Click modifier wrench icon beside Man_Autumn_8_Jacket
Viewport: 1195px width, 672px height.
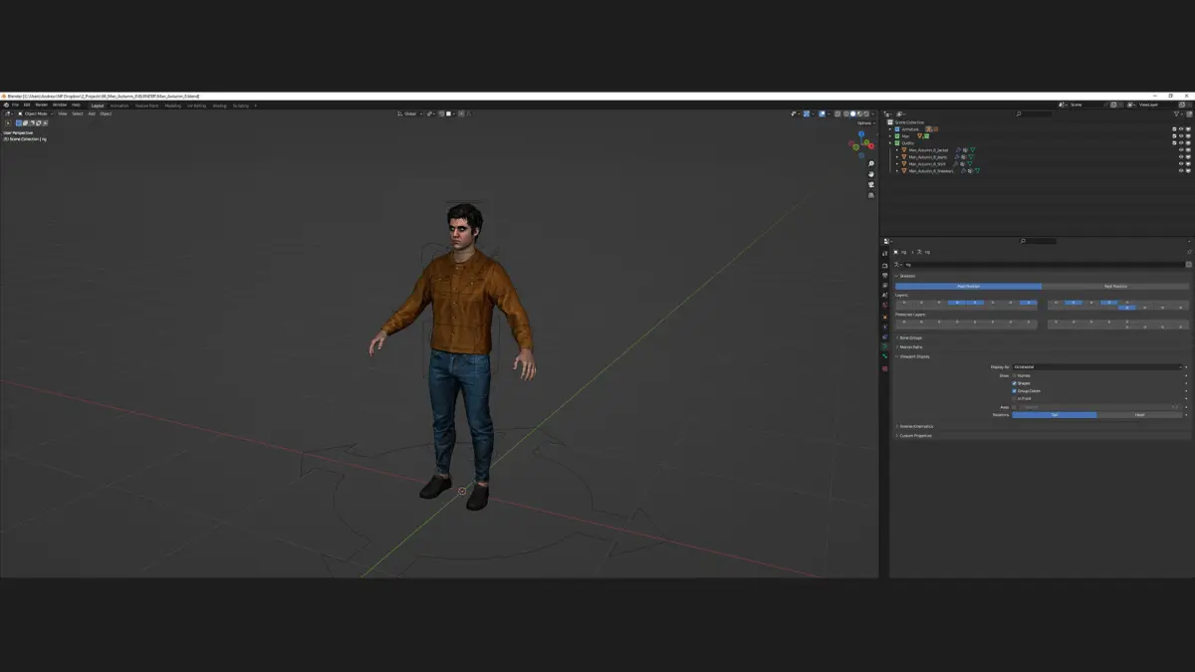tap(958, 150)
